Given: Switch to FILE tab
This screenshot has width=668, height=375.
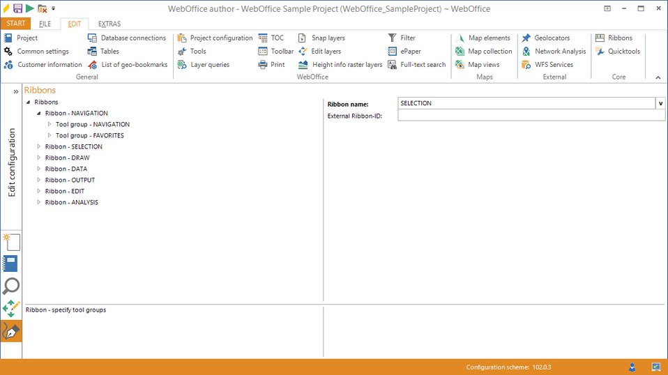Looking at the screenshot, I should (45, 24).
